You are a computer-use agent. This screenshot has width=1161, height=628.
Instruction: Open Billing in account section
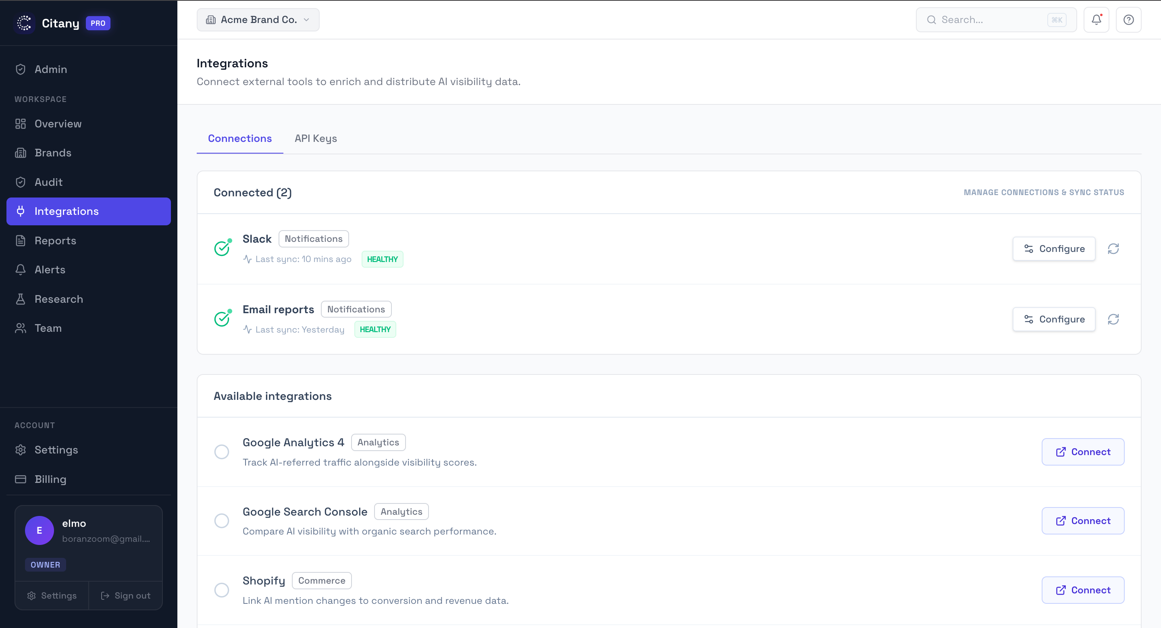pyautogui.click(x=50, y=479)
